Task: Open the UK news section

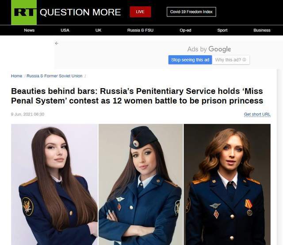Action: (x=98, y=30)
